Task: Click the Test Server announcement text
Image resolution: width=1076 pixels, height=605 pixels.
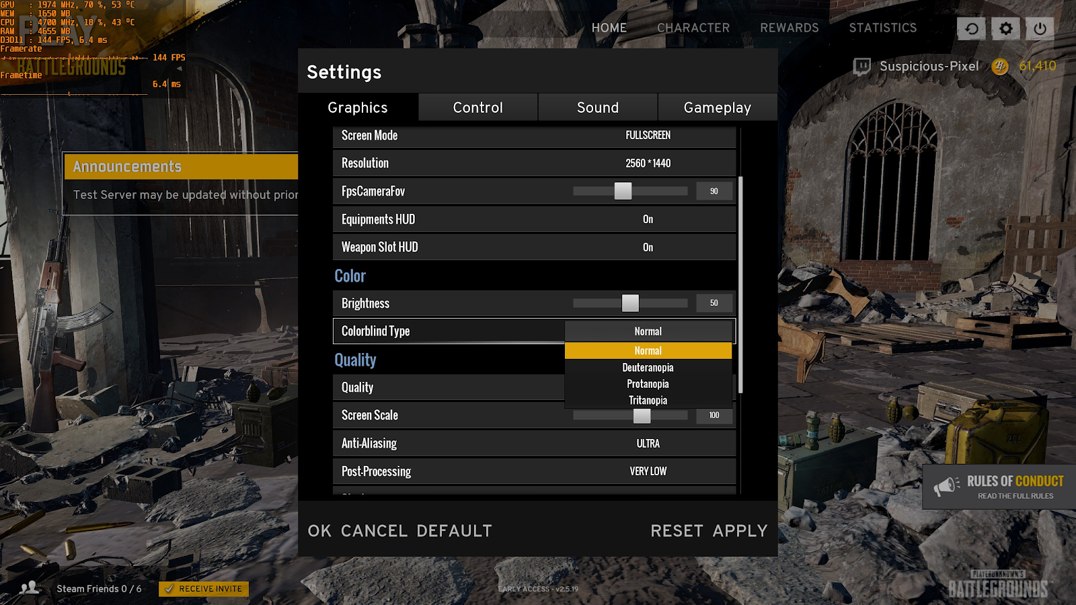Action: [x=186, y=195]
